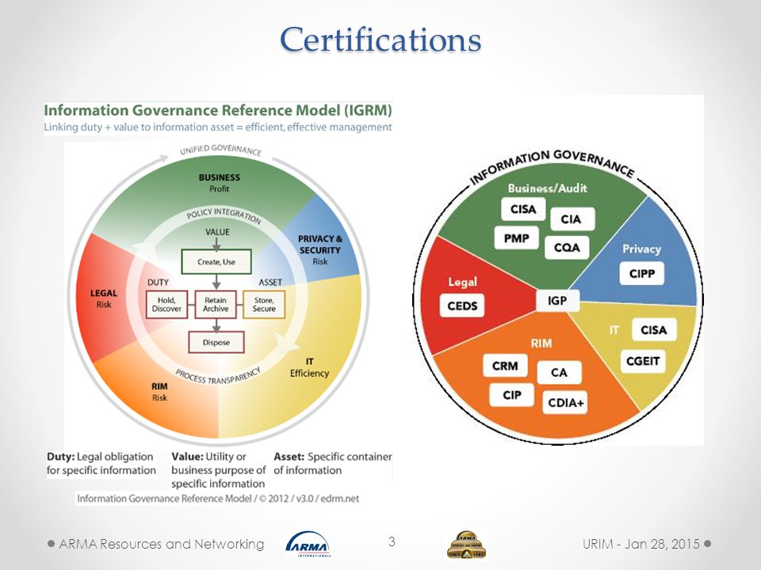The width and height of the screenshot is (761, 570).
Task: Click the "ASSET" label in the inner circle
Action: 270,282
